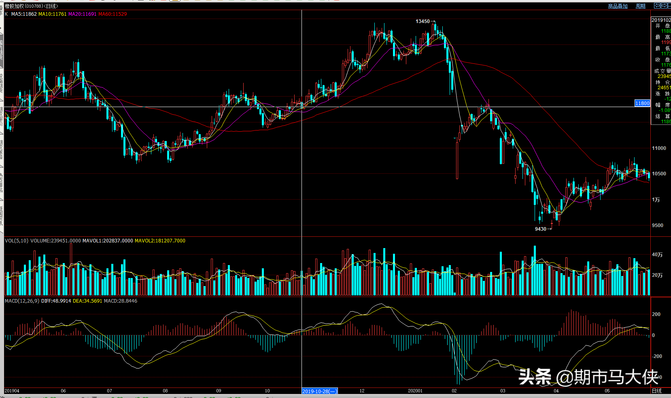Click the 03 month axis label
This screenshot has height=398, width=671.
click(x=503, y=391)
